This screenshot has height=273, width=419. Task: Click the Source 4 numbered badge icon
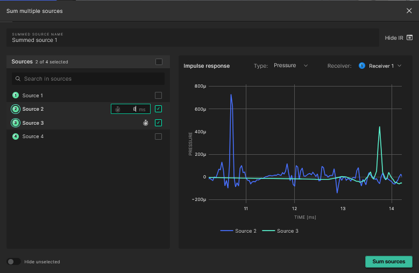tap(16, 136)
